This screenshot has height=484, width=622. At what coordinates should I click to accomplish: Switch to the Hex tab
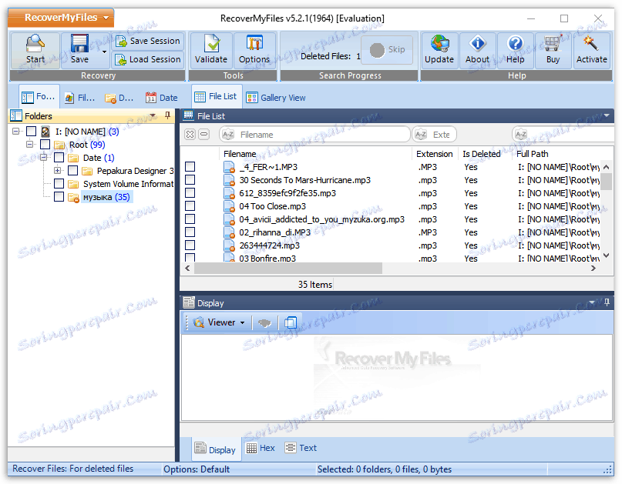tap(261, 448)
